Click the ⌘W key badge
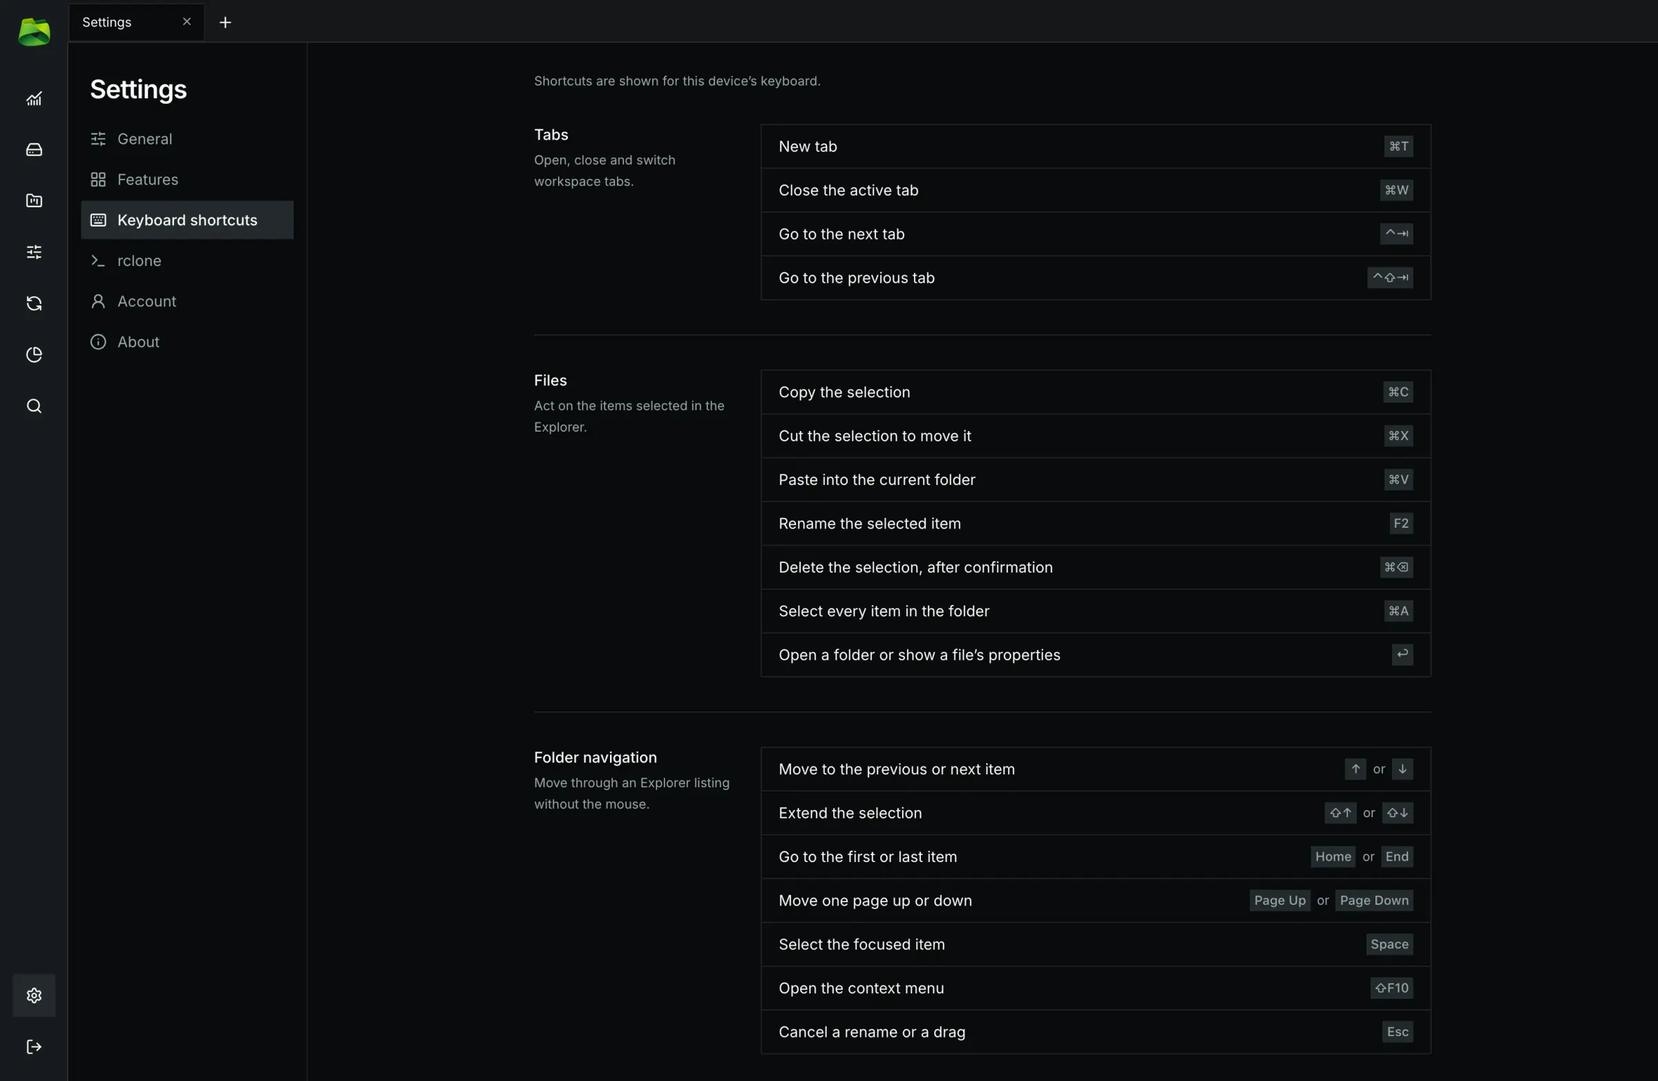 pos(1396,190)
